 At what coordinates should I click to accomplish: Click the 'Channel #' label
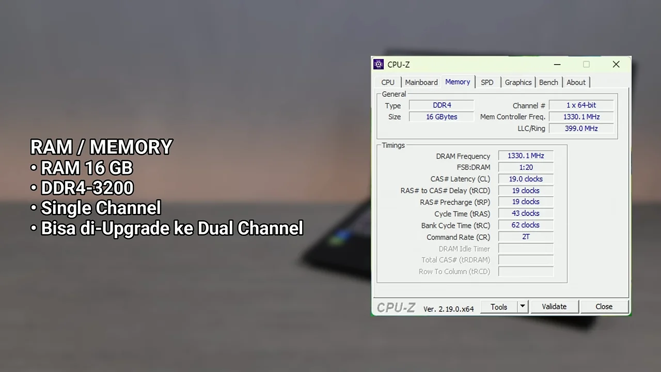[x=529, y=105]
